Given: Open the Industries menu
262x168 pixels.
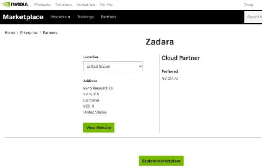Looking at the screenshot, I should (86, 5).
